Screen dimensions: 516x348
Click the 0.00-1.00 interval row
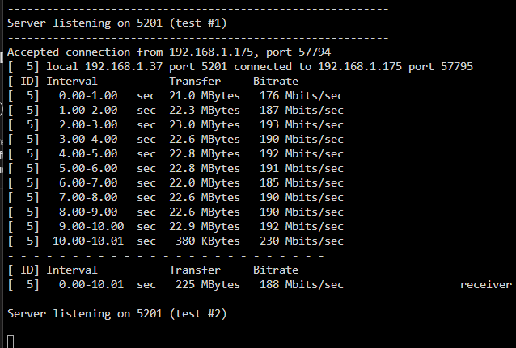click(176, 95)
